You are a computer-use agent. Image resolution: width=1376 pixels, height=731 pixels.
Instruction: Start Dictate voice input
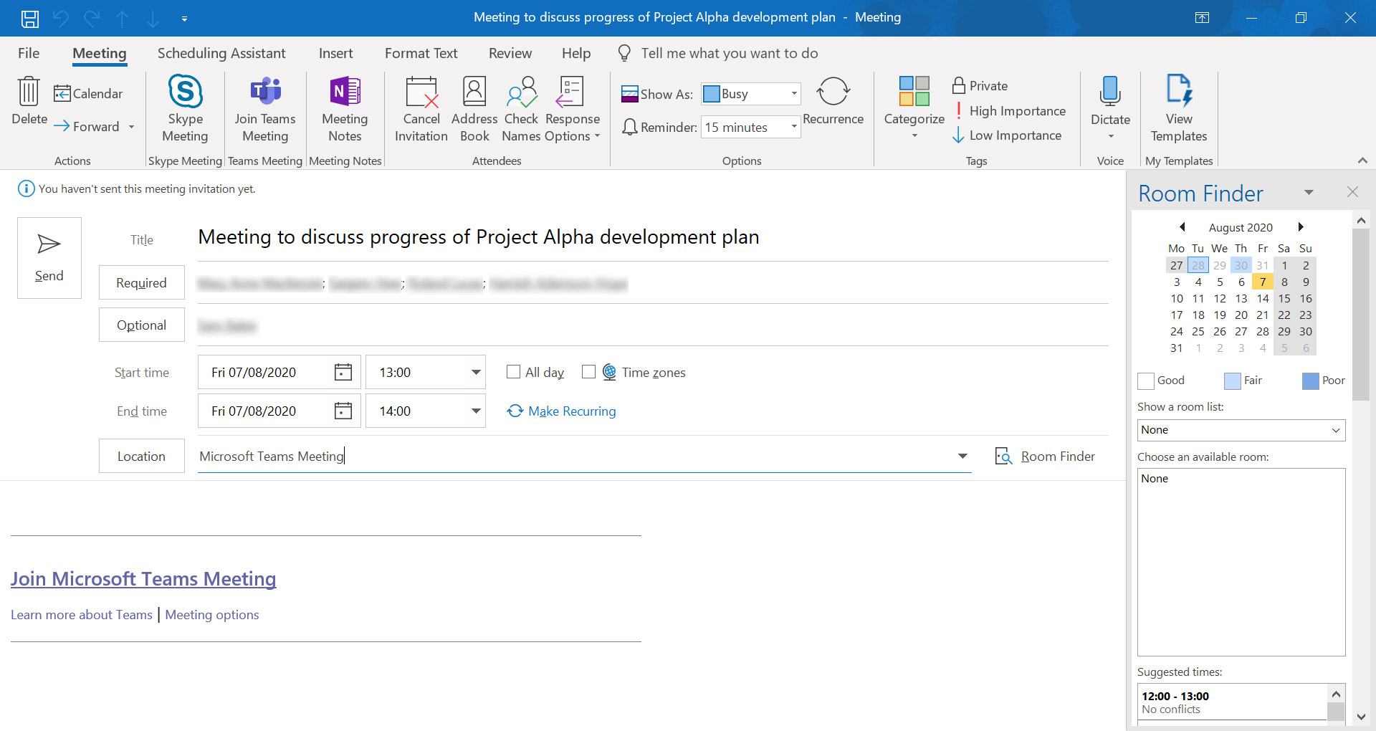pos(1110,92)
